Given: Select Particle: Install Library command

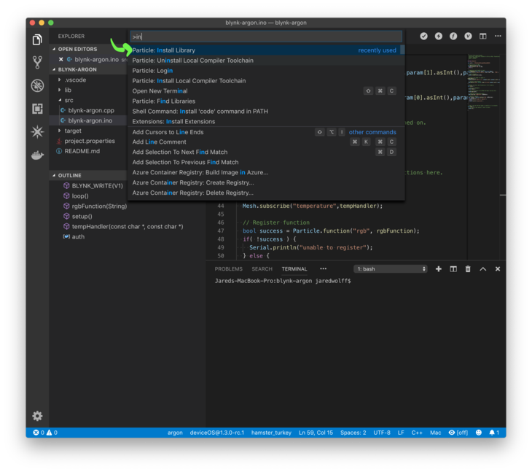Looking at the screenshot, I should tap(265, 50).
